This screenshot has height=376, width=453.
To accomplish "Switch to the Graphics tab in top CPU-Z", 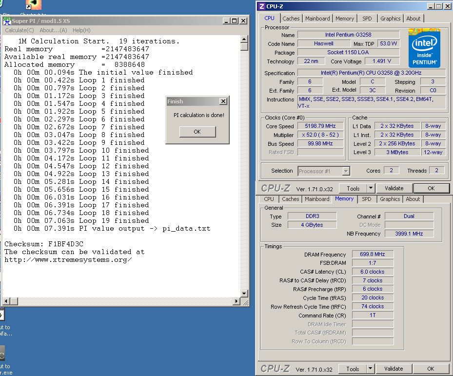I will point(390,19).
